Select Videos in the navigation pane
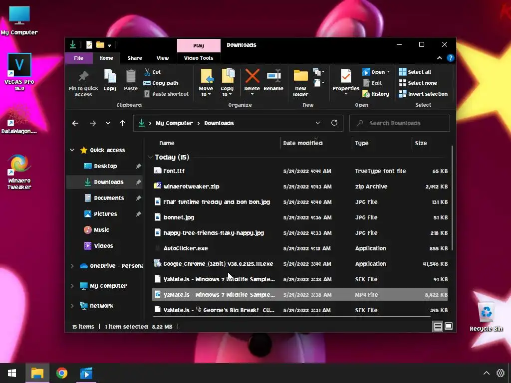This screenshot has width=511, height=383. 103,246
